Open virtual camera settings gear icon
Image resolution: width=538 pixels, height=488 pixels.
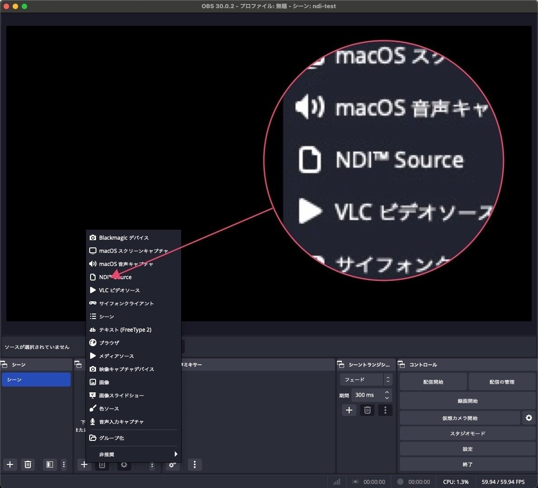click(x=529, y=417)
